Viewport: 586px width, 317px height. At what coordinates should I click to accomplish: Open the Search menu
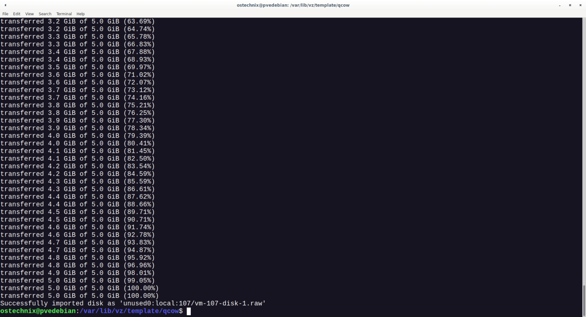click(45, 14)
